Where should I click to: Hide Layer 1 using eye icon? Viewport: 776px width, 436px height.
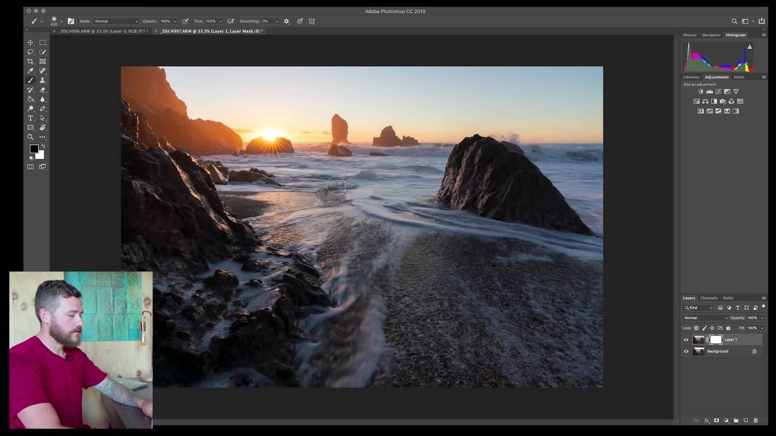(686, 340)
